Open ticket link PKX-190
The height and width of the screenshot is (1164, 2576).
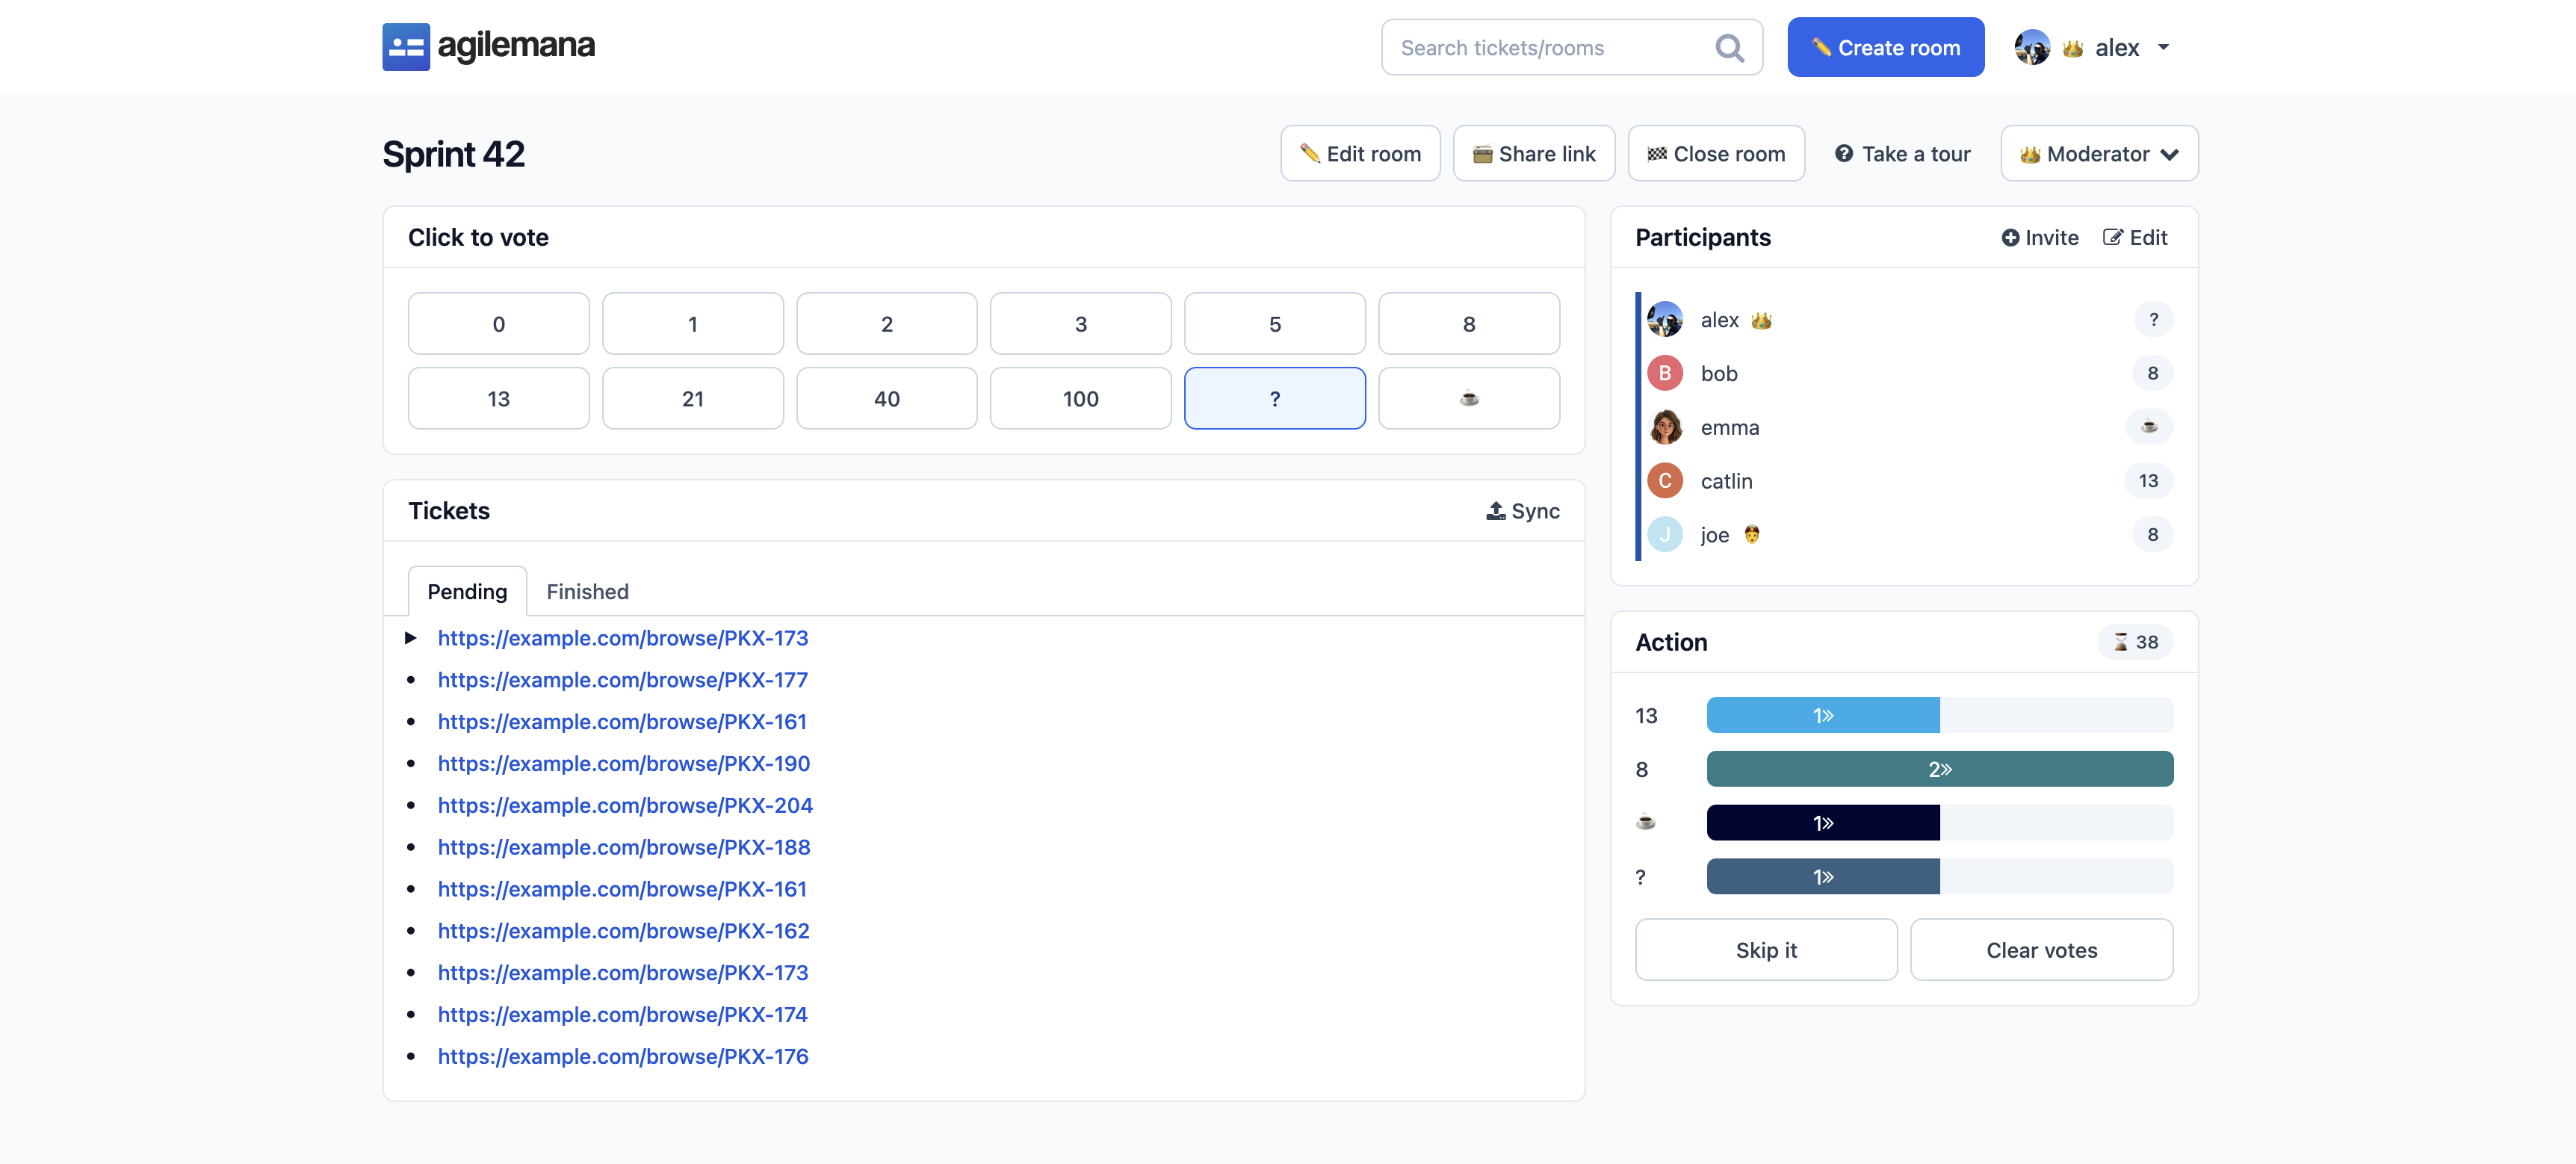coord(624,764)
